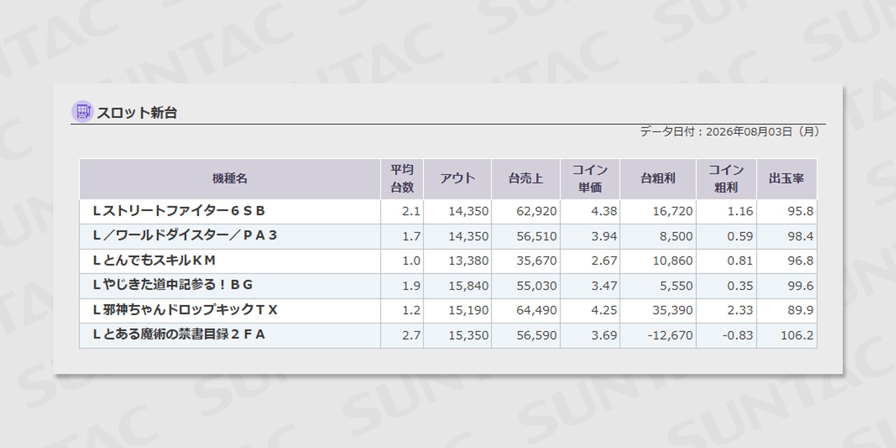Viewport: 896px width, 448px height.
Task: Click the data date label 2026年08月03日
Action: [749, 132]
